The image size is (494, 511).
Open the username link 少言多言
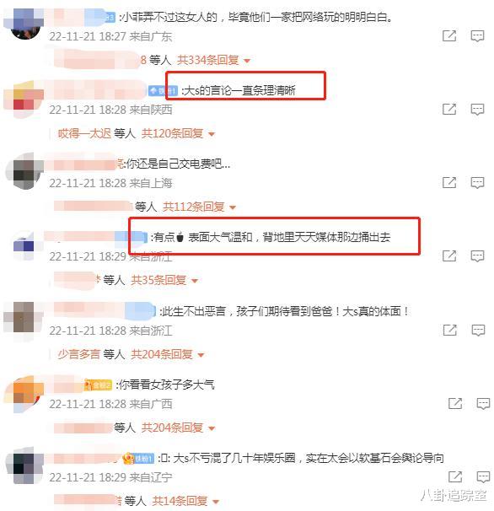point(79,354)
